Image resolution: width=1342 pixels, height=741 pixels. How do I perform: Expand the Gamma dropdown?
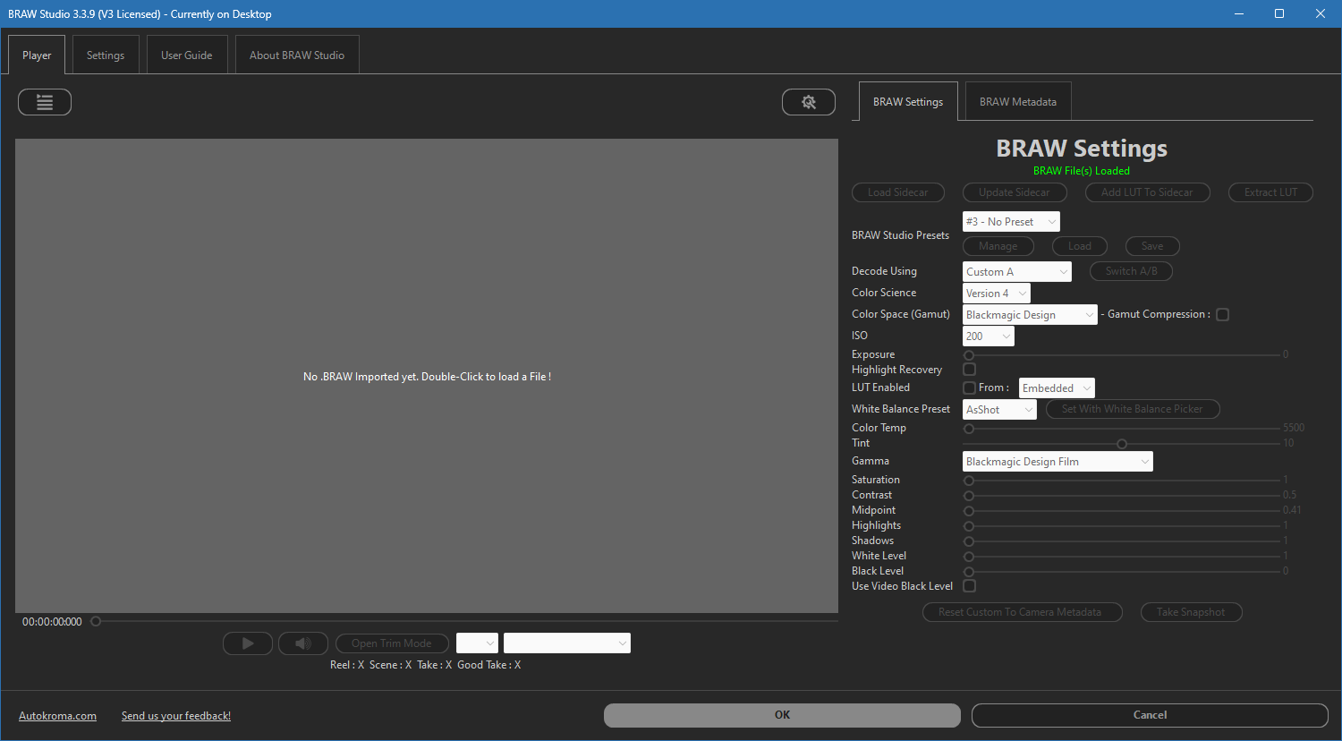[x=1057, y=462]
